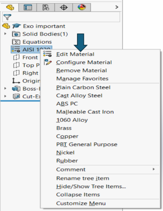Pick Malleable Cast Iron from favorites

point(85,112)
